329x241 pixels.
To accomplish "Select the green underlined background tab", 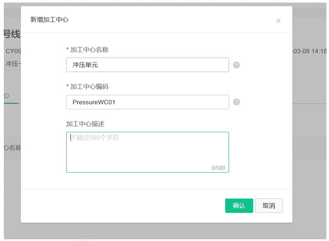I will (7, 96).
